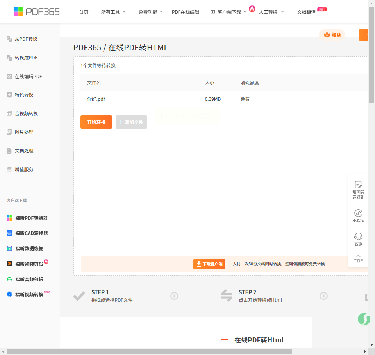Click the PDF365 logo
This screenshot has width=375, height=355.
[37, 11]
